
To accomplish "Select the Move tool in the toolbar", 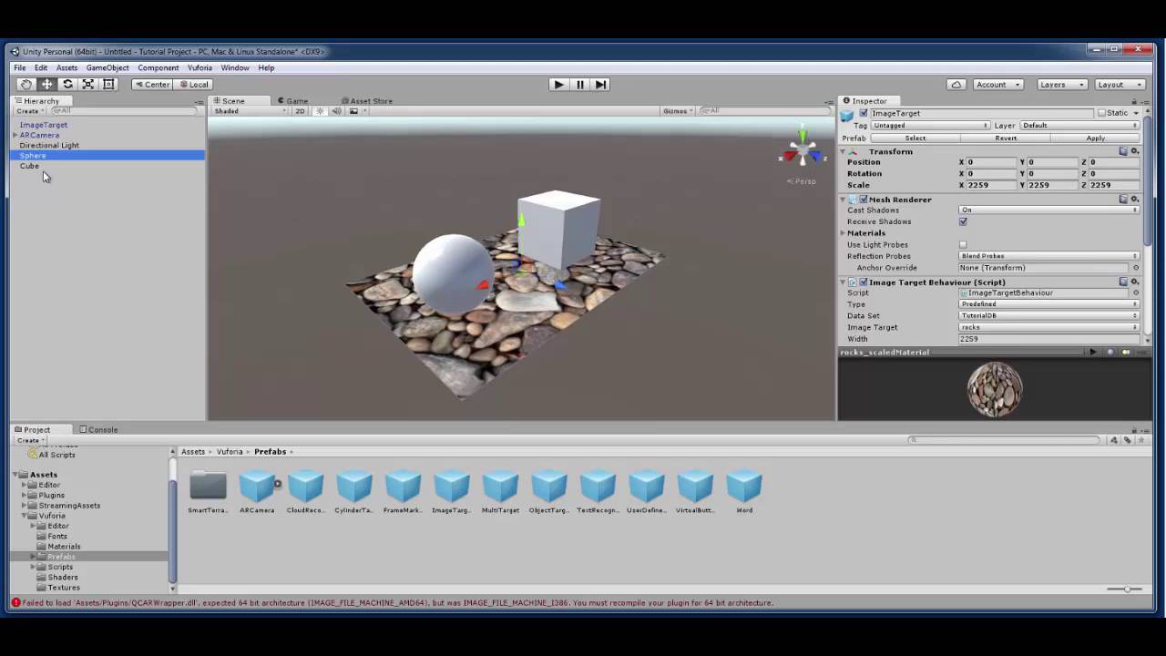I will pos(47,85).
